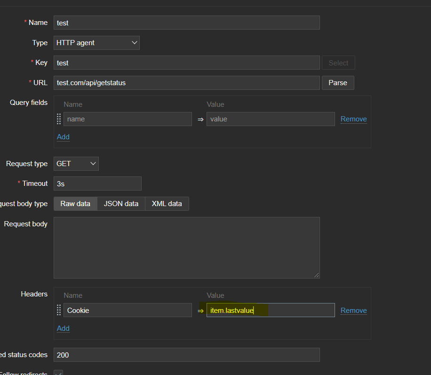Select Raw data request body type
This screenshot has height=375, width=431.
(x=75, y=204)
